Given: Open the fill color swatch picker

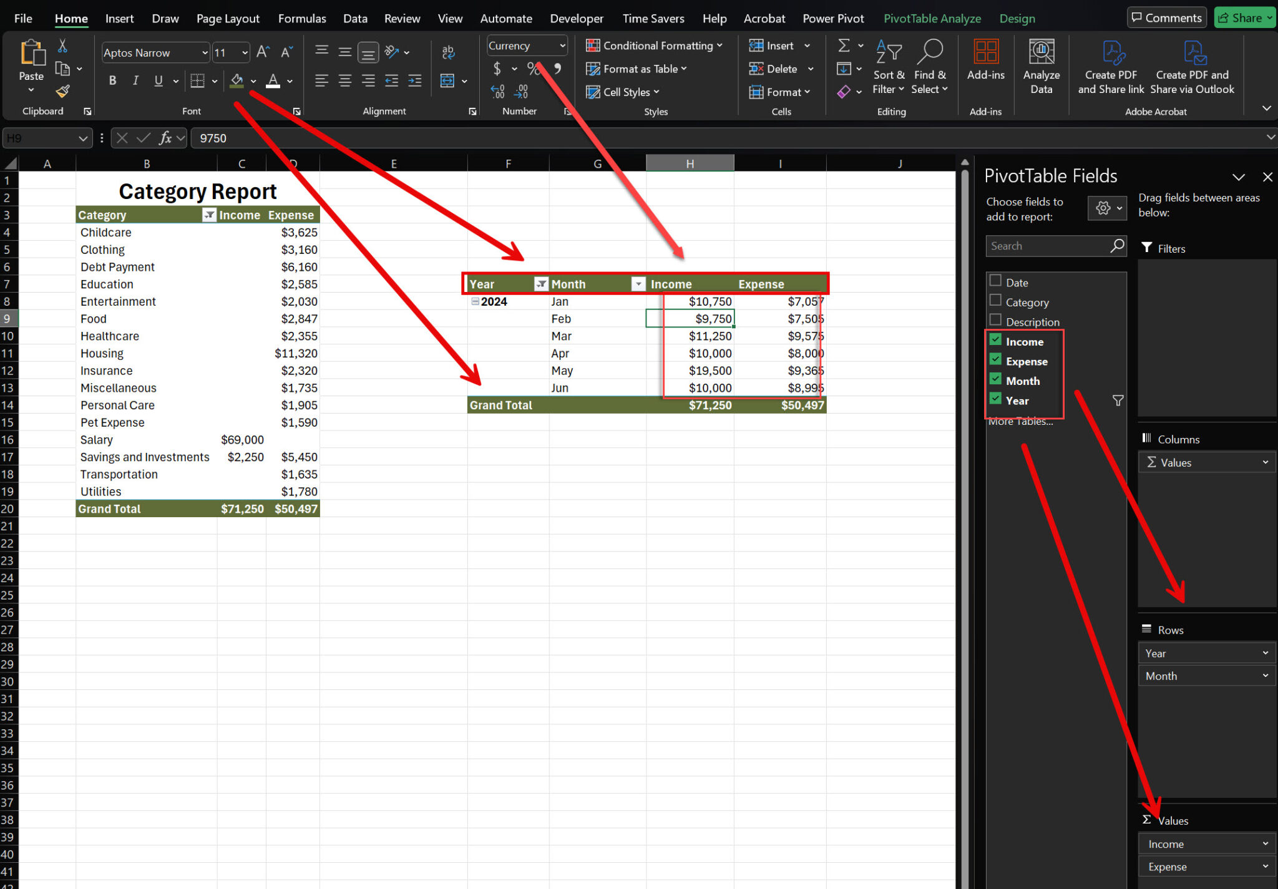Looking at the screenshot, I should (x=252, y=80).
